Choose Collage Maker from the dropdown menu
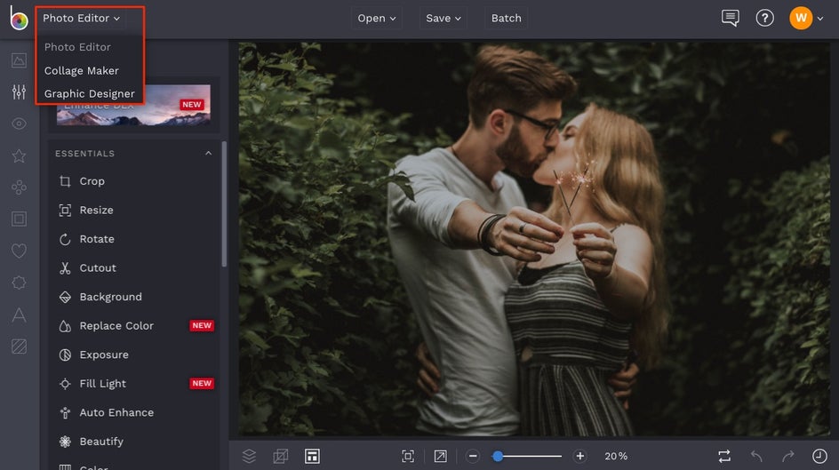The image size is (839, 470). coord(82,70)
